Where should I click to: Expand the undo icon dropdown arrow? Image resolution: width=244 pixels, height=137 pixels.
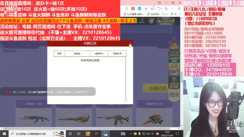(162, 9)
